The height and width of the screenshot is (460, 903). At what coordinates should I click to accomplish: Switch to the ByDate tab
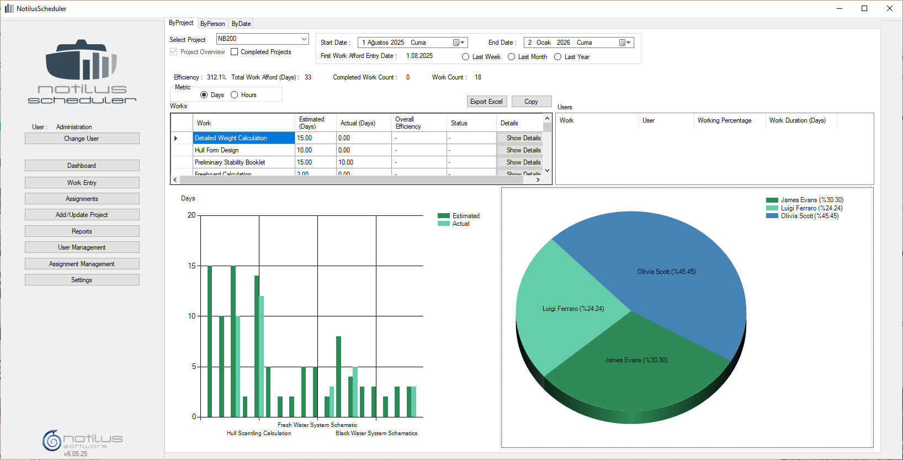(x=241, y=24)
